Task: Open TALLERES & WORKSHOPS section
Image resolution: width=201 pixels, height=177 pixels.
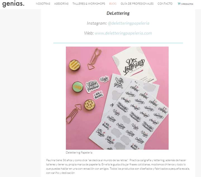Action: (x=89, y=4)
